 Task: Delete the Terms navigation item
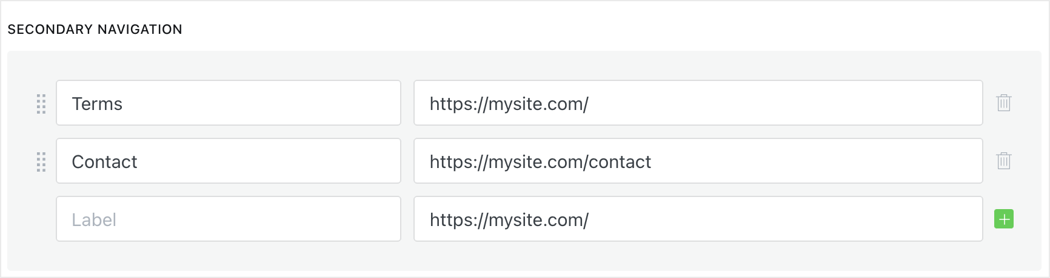pyautogui.click(x=1004, y=103)
